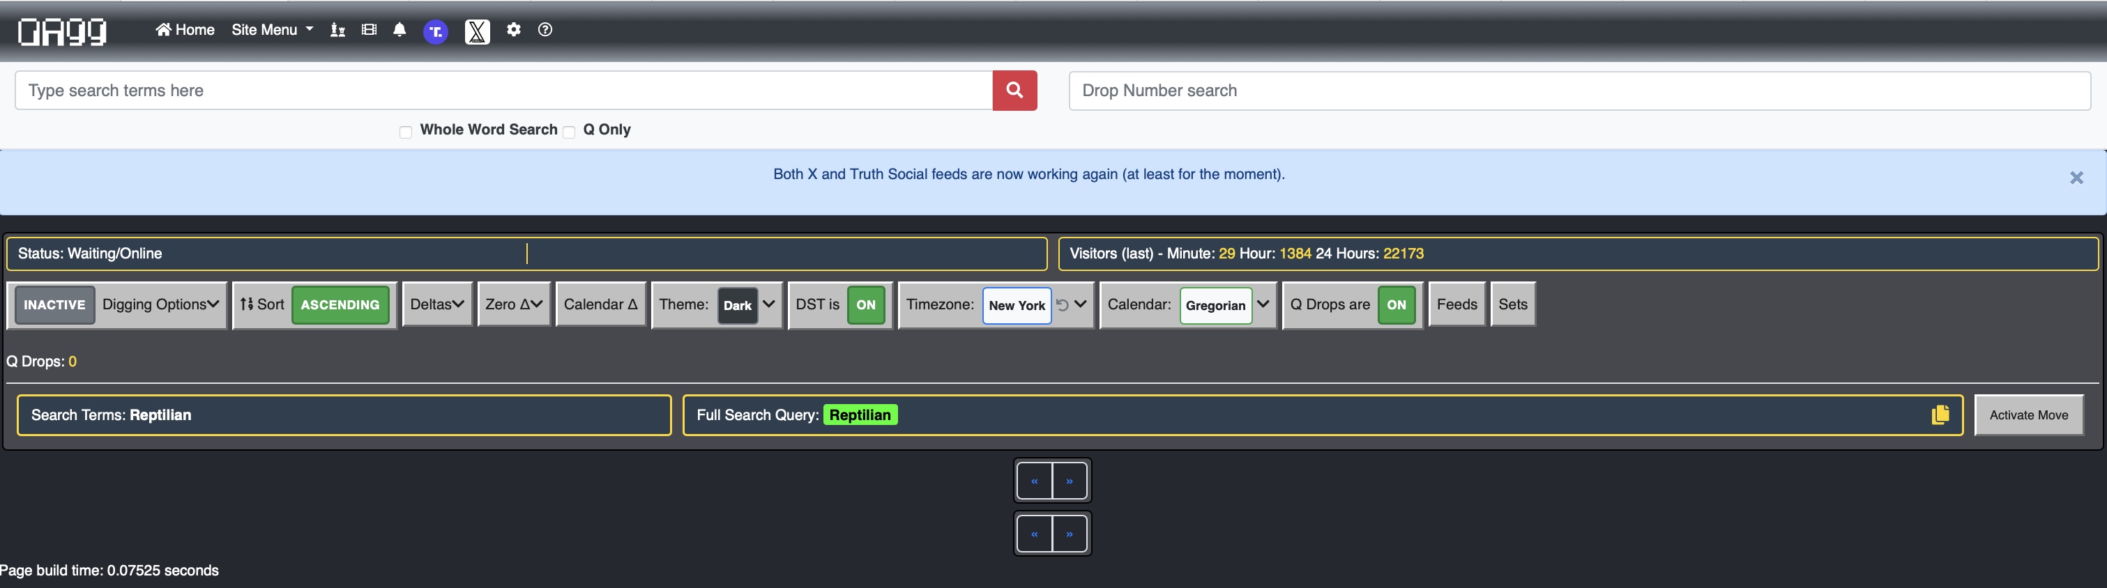The width and height of the screenshot is (2107, 588).
Task: Click the upper next page » button
Action: pos(1069,481)
